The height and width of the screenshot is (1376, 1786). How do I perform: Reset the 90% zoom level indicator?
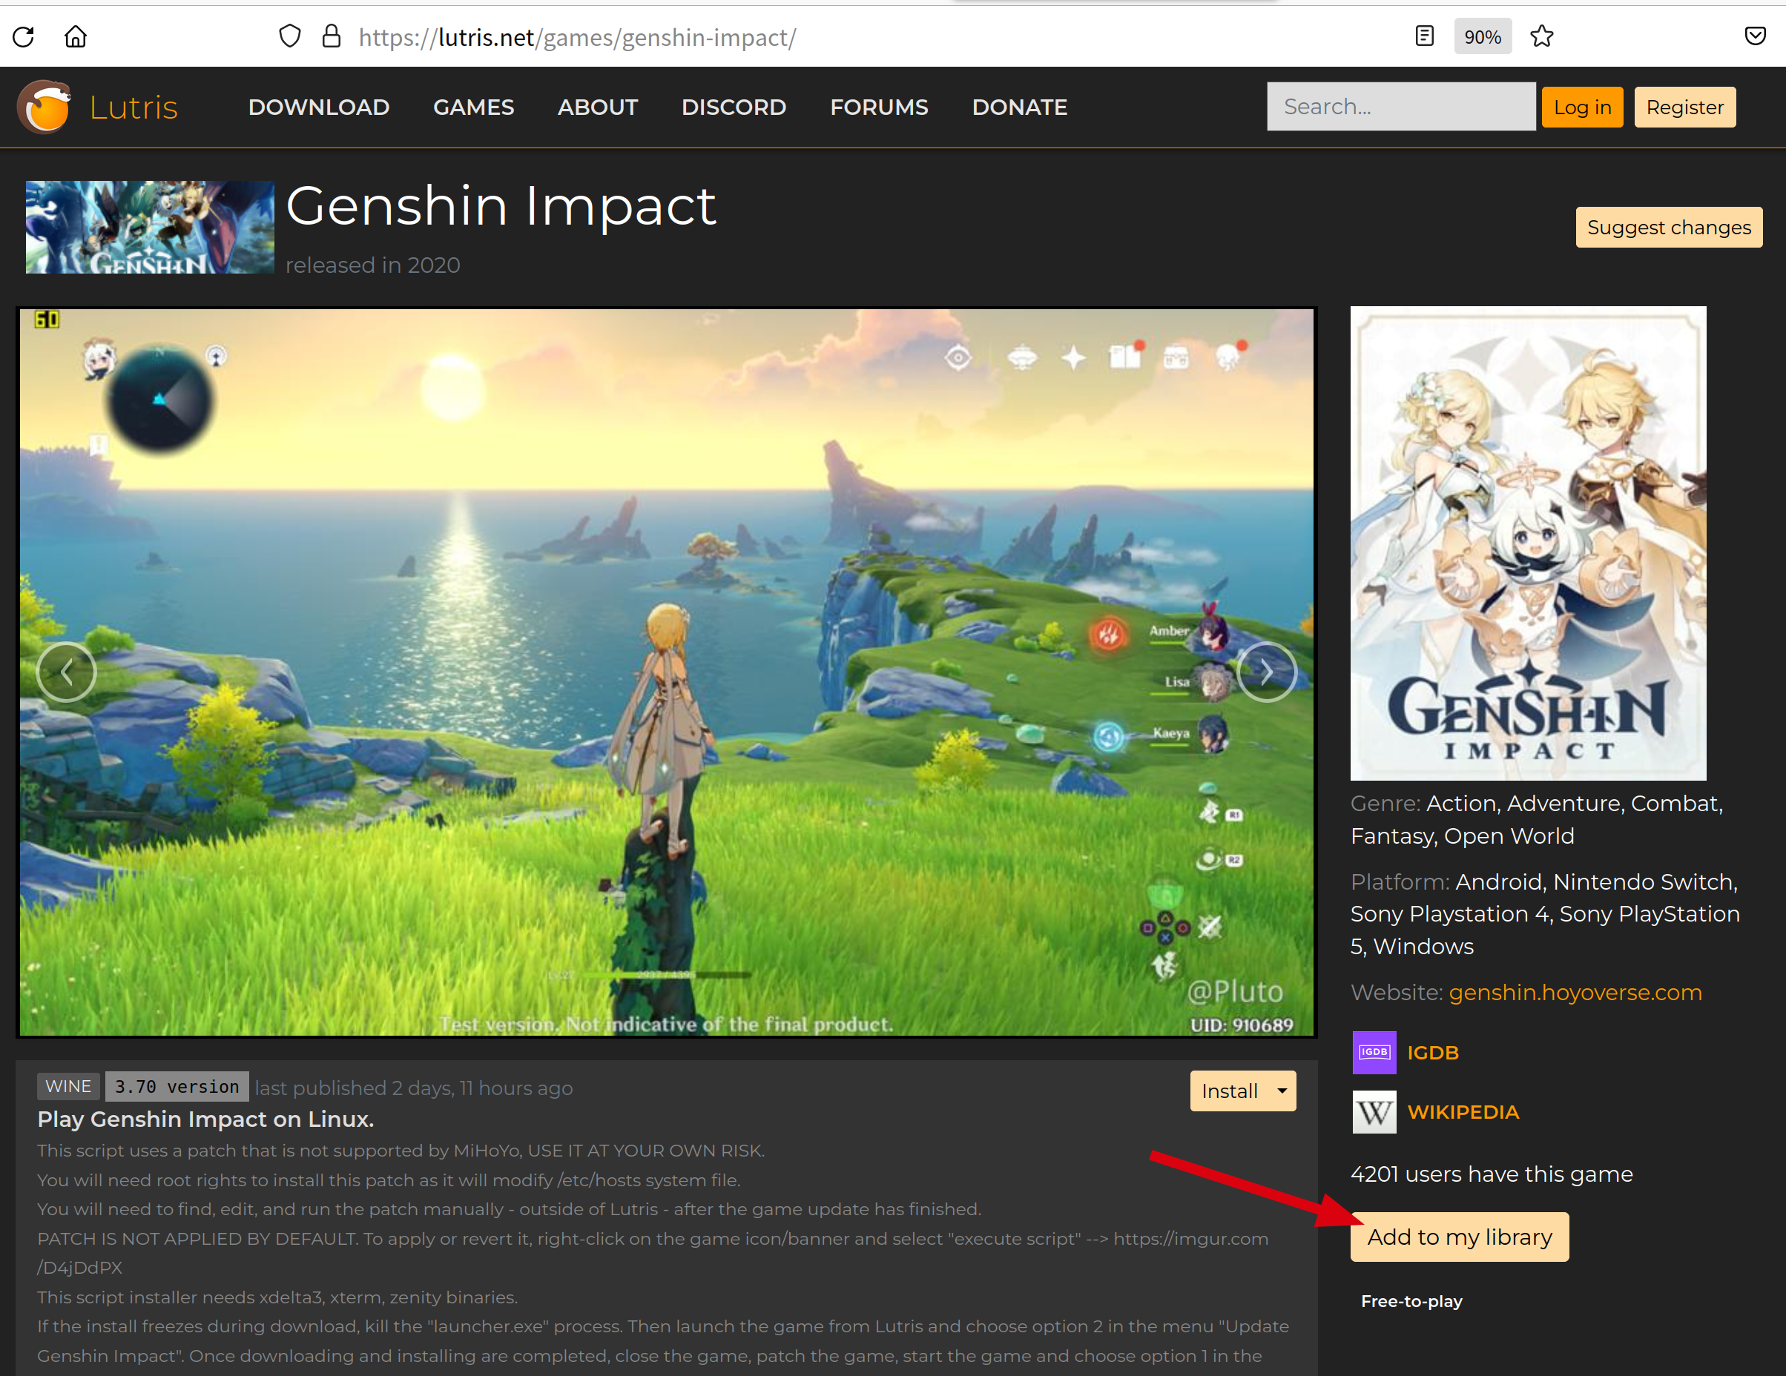1482,37
